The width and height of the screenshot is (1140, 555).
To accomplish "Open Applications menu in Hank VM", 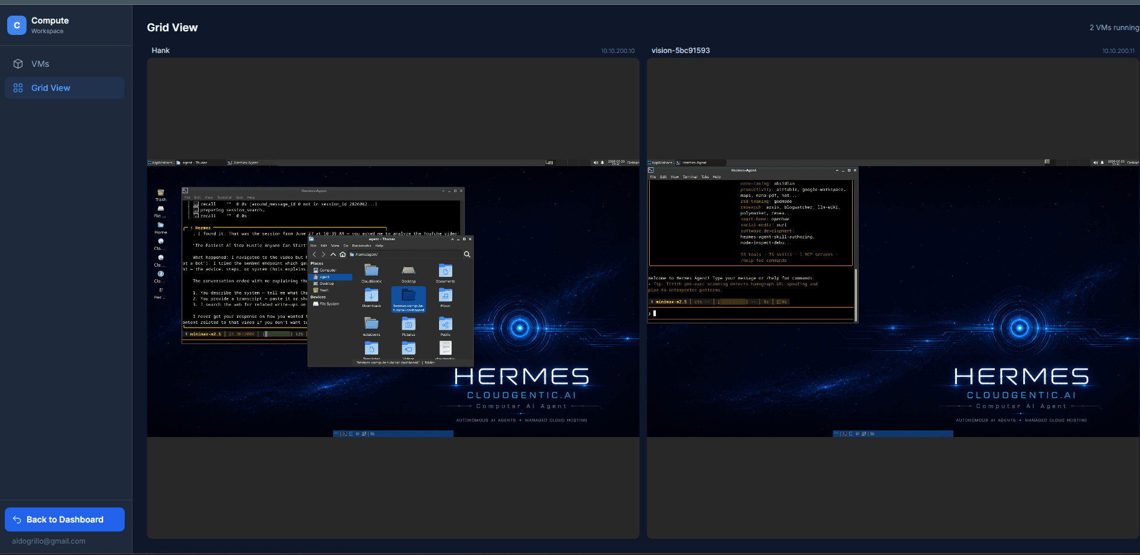I will [161, 163].
